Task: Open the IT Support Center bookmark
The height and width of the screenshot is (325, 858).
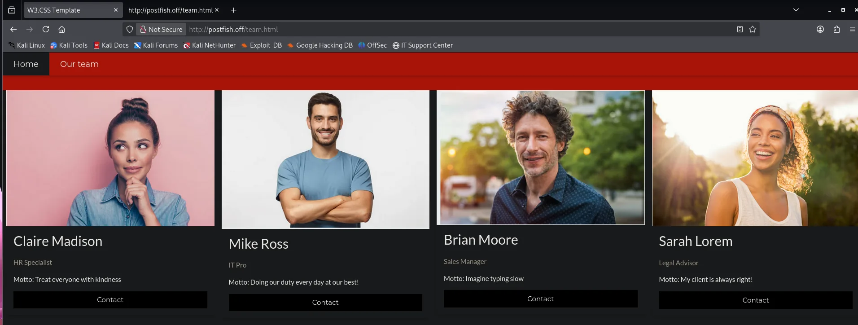Action: [423, 45]
